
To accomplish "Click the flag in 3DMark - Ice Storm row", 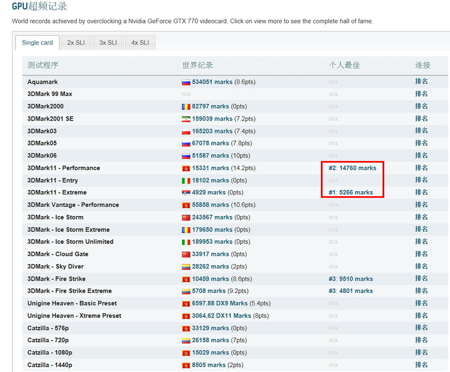I will point(186,217).
